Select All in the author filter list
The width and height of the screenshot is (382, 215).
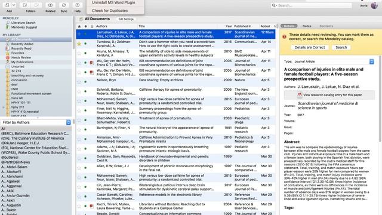pos(36,129)
